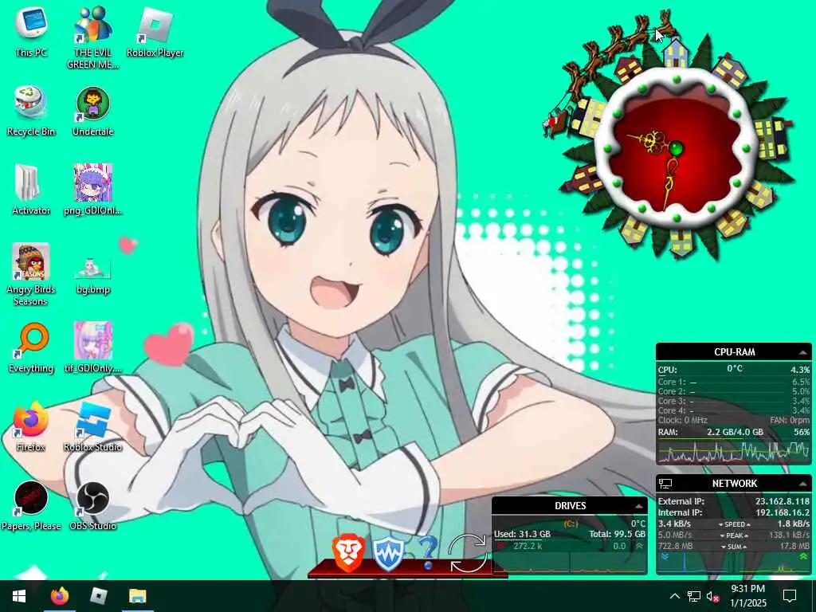Screen dimensions: 816x612
Task: Select the Firefox desktop shortcut
Action: tap(31, 427)
